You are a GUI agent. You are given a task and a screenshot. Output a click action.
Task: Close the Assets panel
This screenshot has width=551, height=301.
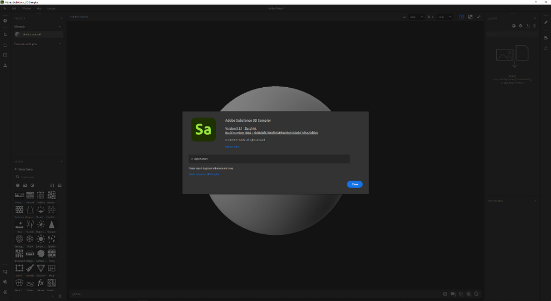coord(61,162)
